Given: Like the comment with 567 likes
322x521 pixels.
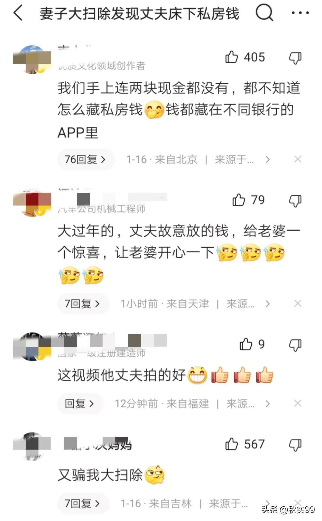Looking at the screenshot, I should click(x=232, y=444).
